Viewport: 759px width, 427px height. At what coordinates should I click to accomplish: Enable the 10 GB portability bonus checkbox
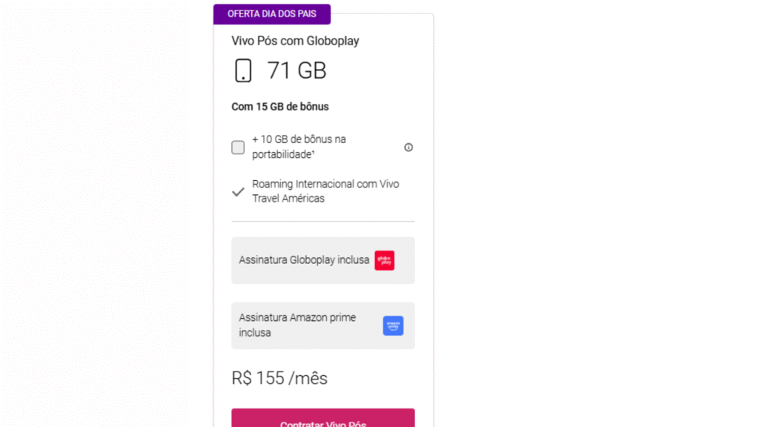(x=237, y=147)
